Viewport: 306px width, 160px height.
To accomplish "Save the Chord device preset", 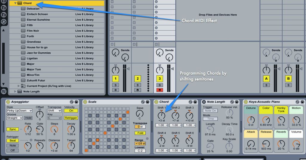I will (195, 102).
